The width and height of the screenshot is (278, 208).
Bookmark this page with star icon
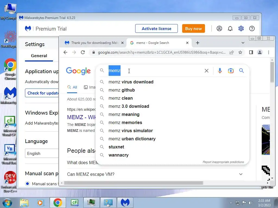240,52
